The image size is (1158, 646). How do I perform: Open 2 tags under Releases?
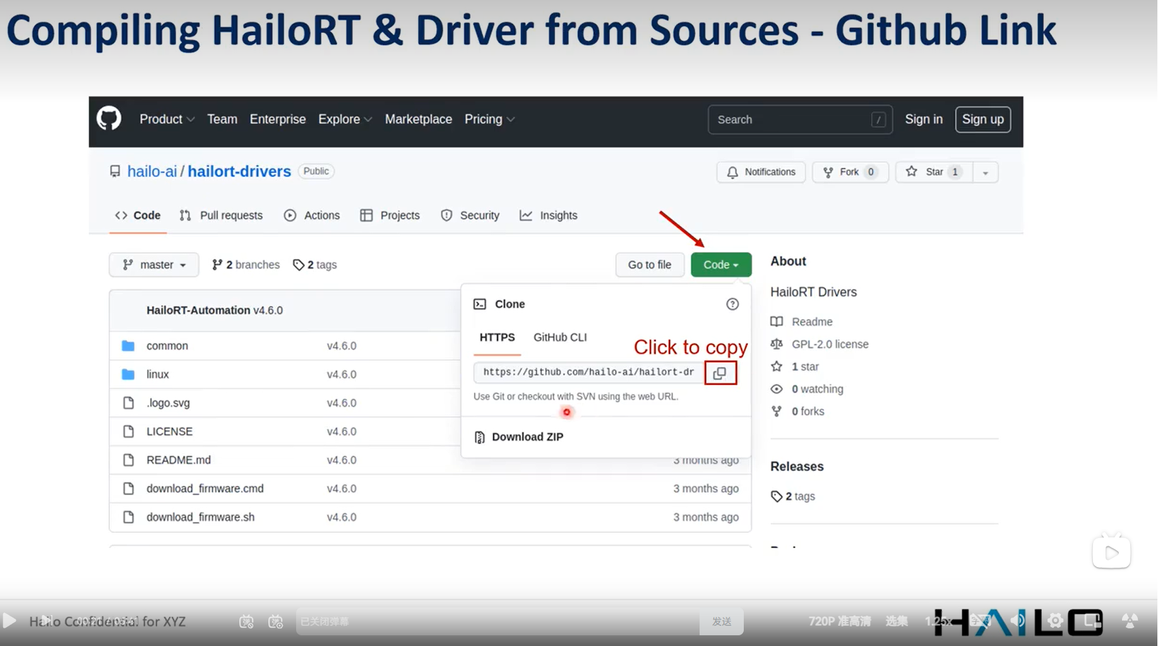[793, 496]
